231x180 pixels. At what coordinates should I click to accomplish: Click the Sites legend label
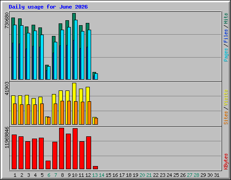pos(226,118)
